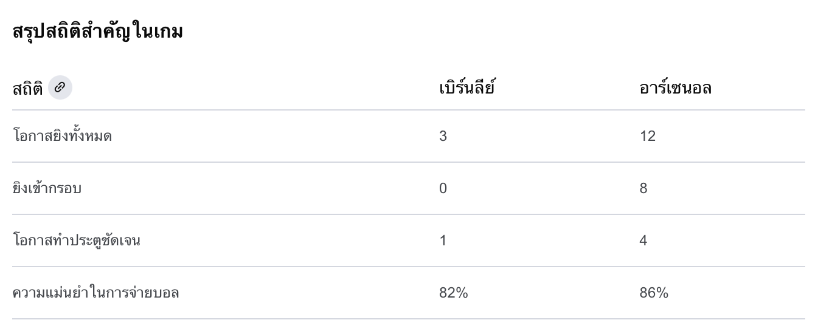The width and height of the screenshot is (832, 334).
Task: Click the divider line below the header row
Action: (x=408, y=110)
